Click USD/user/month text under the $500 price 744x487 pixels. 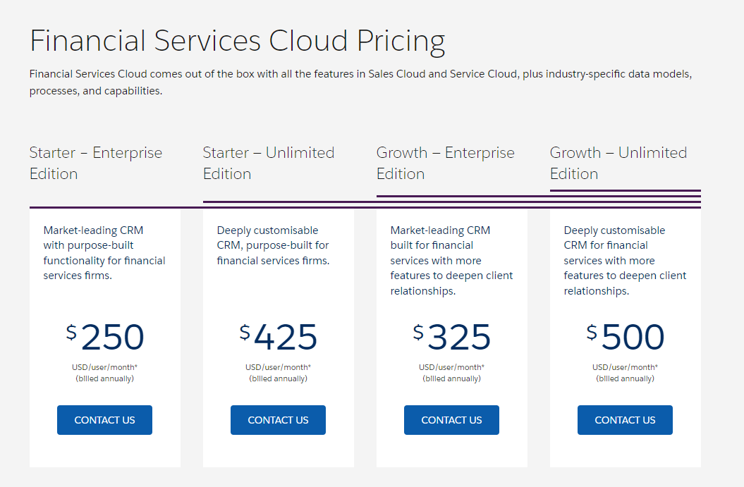coord(625,367)
